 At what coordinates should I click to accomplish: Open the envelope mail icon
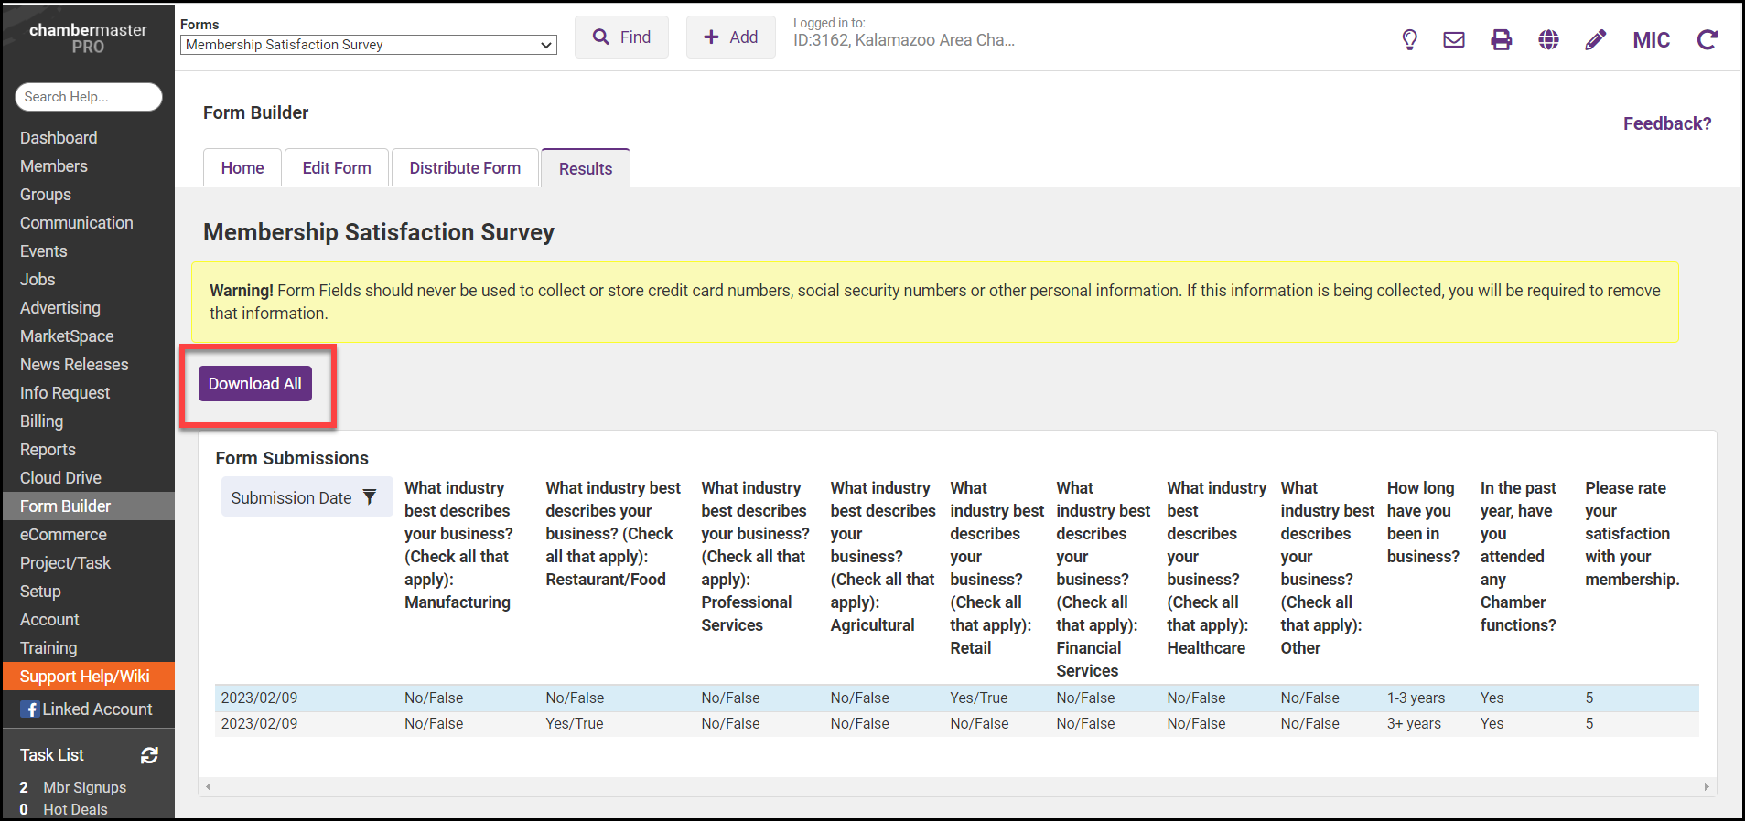pos(1454,40)
